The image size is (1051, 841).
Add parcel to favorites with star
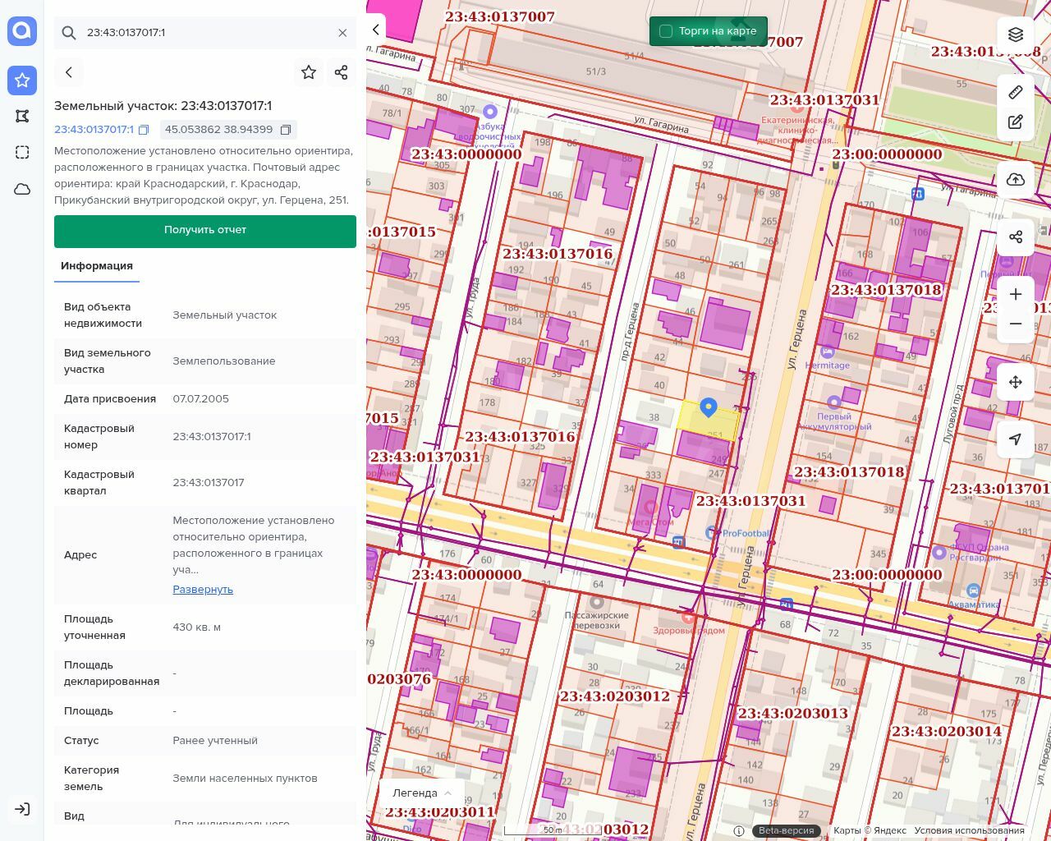click(x=309, y=72)
